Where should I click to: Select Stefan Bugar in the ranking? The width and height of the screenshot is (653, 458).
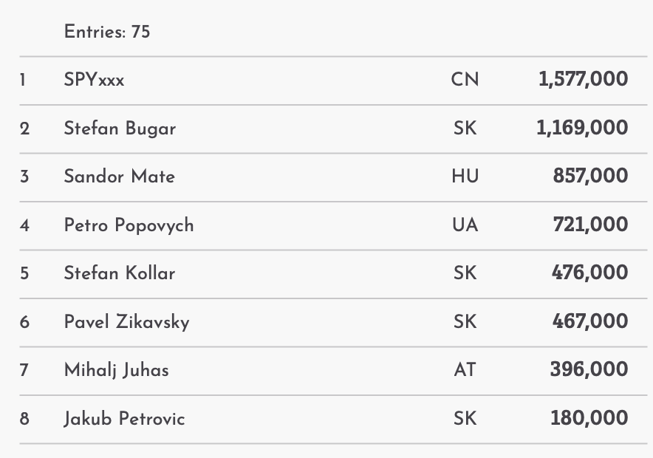point(120,129)
